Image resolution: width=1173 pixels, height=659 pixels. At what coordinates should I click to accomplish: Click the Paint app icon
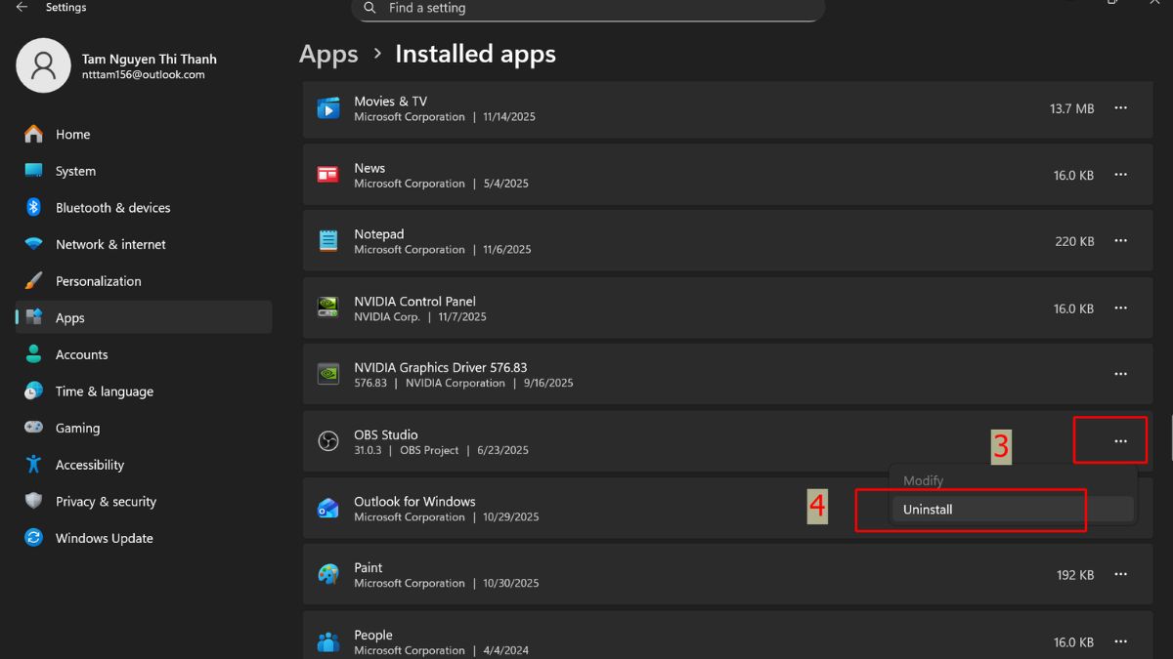328,575
